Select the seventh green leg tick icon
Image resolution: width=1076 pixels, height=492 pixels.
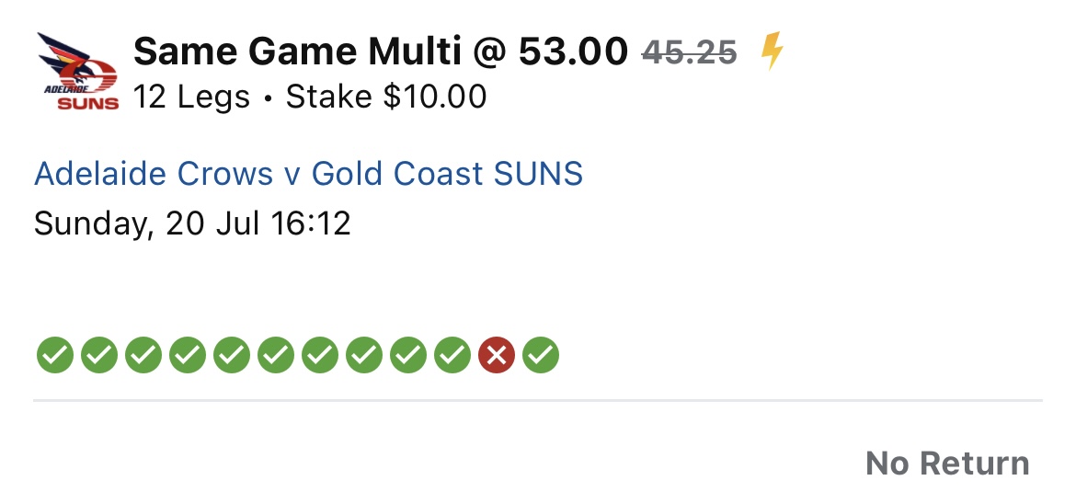pyautogui.click(x=320, y=356)
